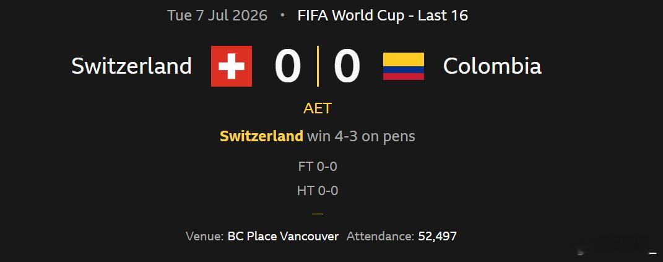The height and width of the screenshot is (262, 663).
Task: Open the FIFA World Cup - Last 16 link
Action: [383, 15]
